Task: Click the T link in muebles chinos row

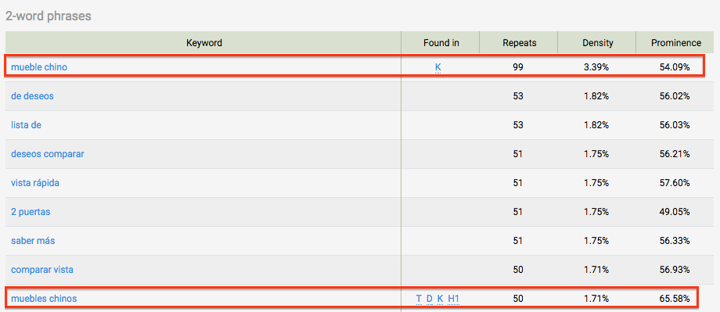Action: pos(419,299)
